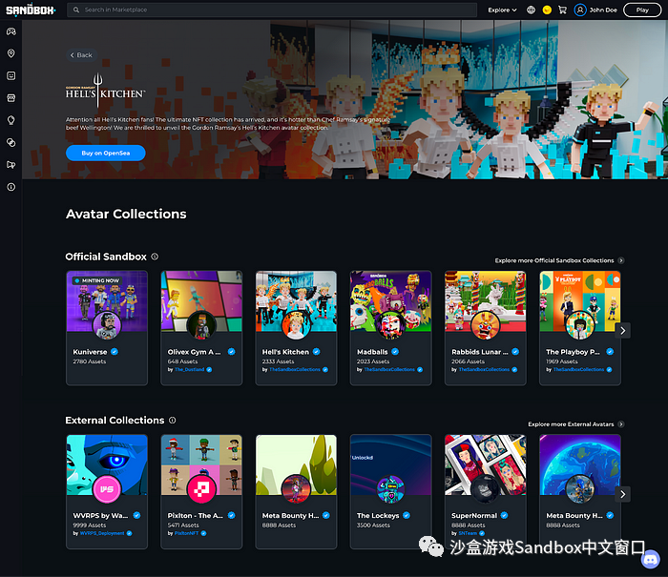Click arrow next to Explore more External Avatars
The image size is (668, 577).
(620, 424)
